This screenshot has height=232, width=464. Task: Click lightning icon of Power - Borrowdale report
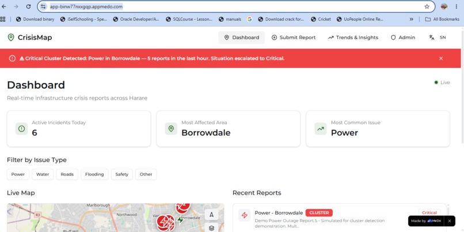[245, 215]
